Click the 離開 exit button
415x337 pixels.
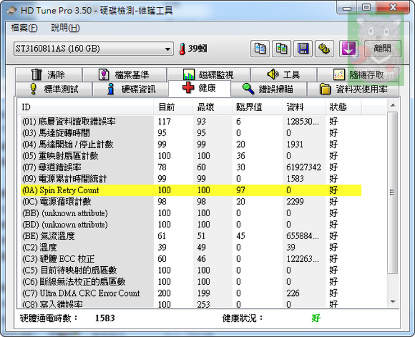(x=382, y=49)
